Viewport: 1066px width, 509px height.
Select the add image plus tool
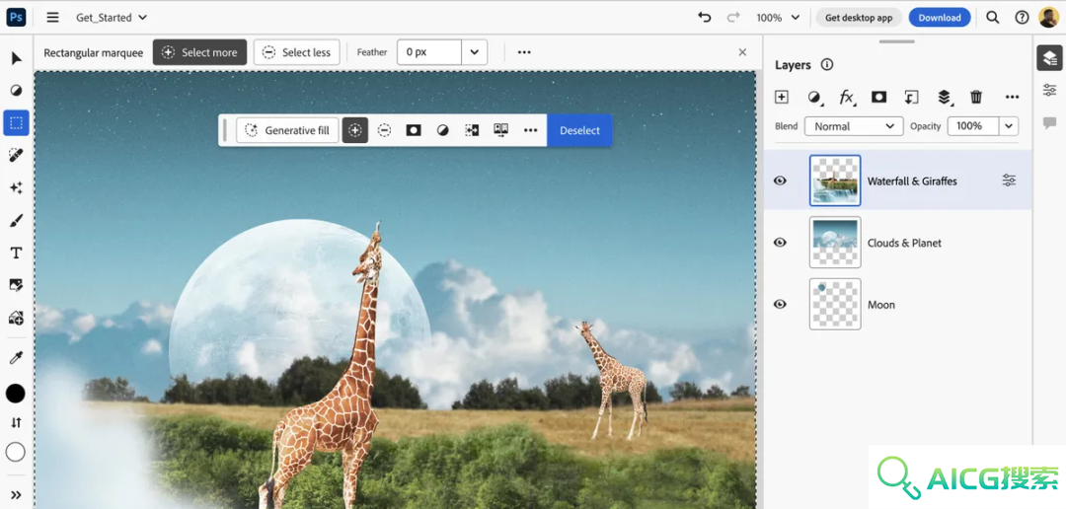(17, 318)
